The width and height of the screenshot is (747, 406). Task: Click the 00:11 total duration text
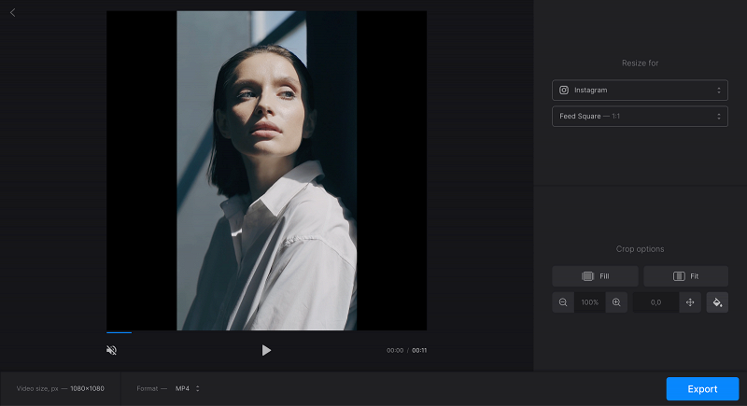419,350
